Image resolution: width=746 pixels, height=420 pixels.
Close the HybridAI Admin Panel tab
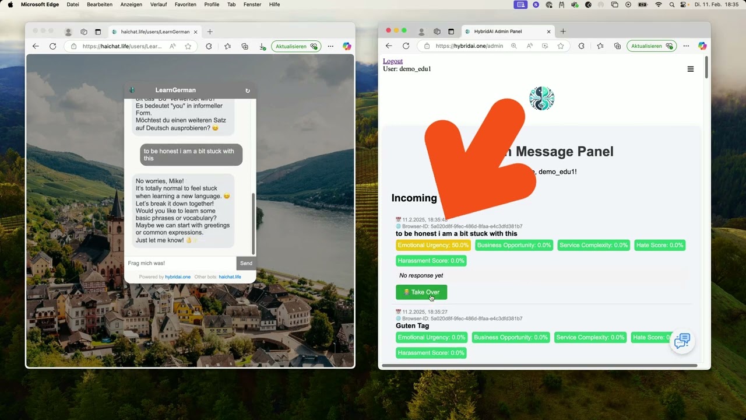pyautogui.click(x=548, y=32)
